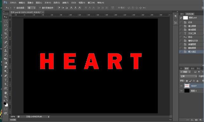The image size is (204, 122).
Task: Toggle lock transparent pixels
Action: pos(187,81)
